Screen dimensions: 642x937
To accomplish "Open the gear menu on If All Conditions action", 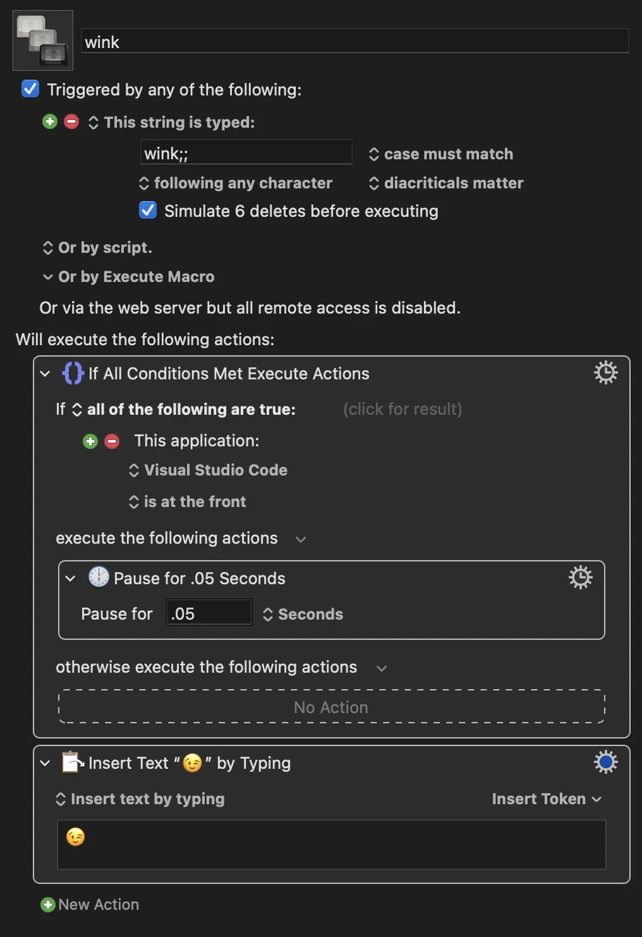I will [x=605, y=372].
